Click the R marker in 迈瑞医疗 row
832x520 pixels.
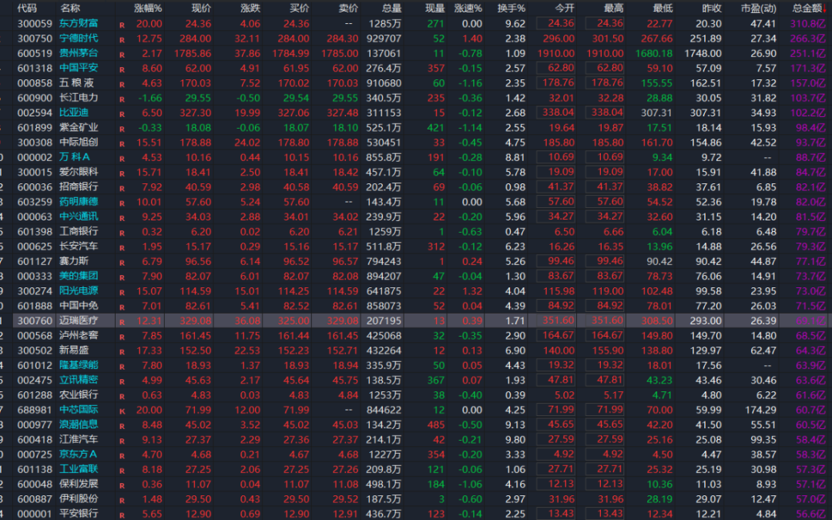tap(122, 321)
